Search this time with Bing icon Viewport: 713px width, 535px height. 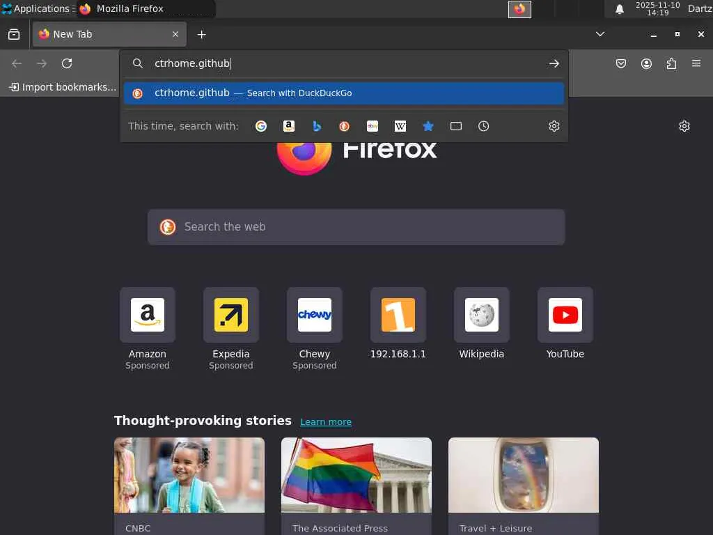click(317, 126)
